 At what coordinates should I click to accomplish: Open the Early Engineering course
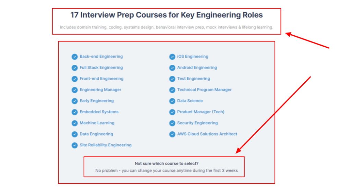[96, 101]
